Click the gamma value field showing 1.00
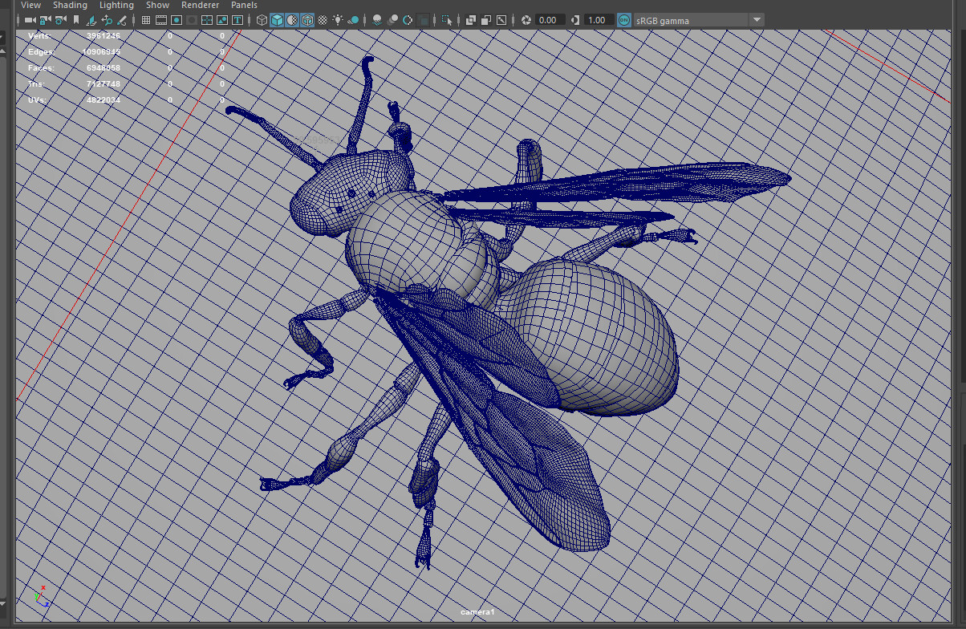 click(x=596, y=20)
